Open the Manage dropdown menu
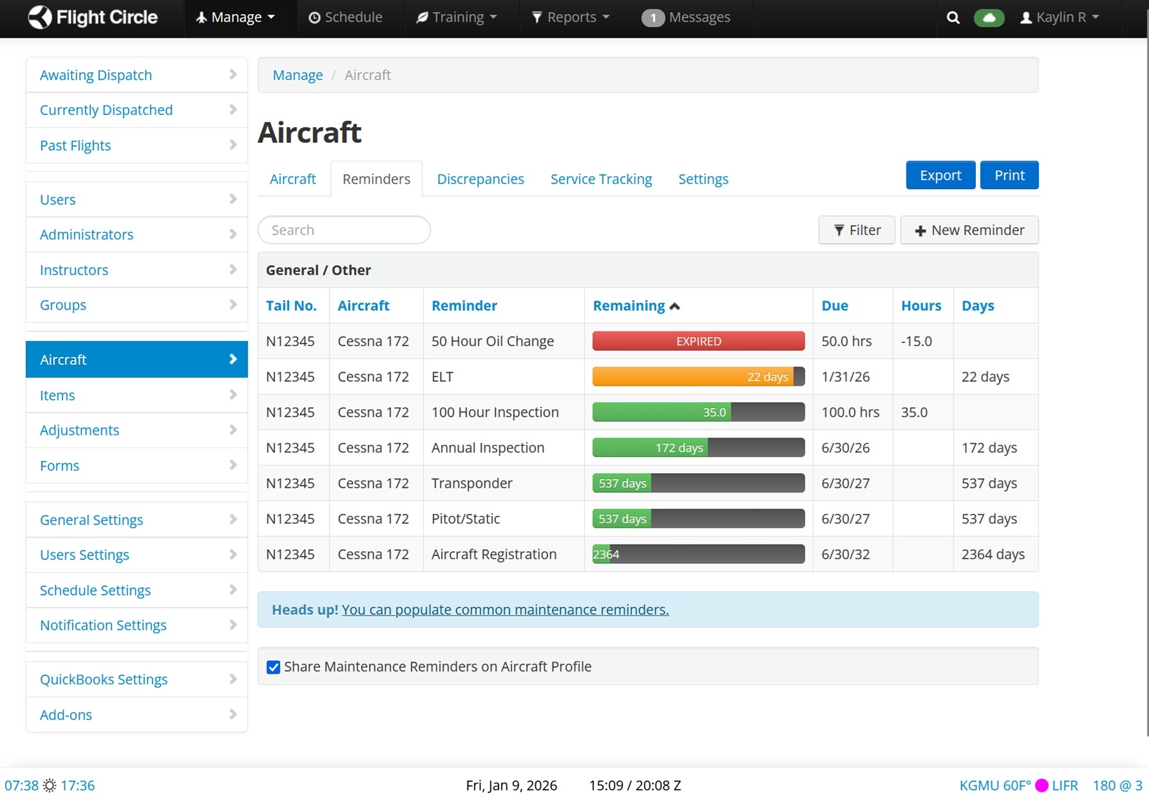1149x800 pixels. [236, 17]
